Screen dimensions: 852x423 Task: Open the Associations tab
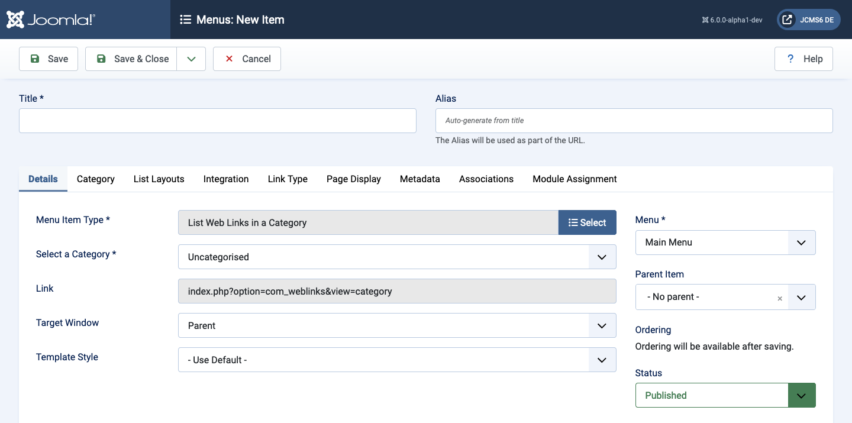[x=486, y=179]
